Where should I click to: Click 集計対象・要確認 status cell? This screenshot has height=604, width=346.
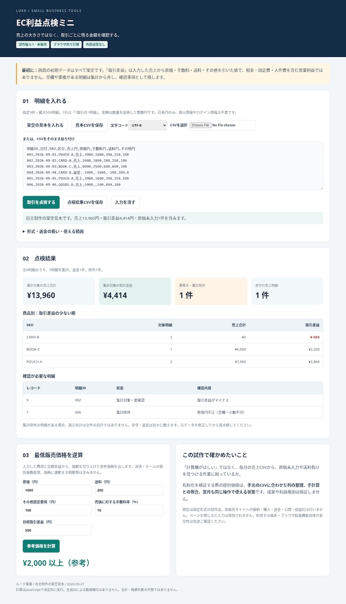tap(130, 400)
